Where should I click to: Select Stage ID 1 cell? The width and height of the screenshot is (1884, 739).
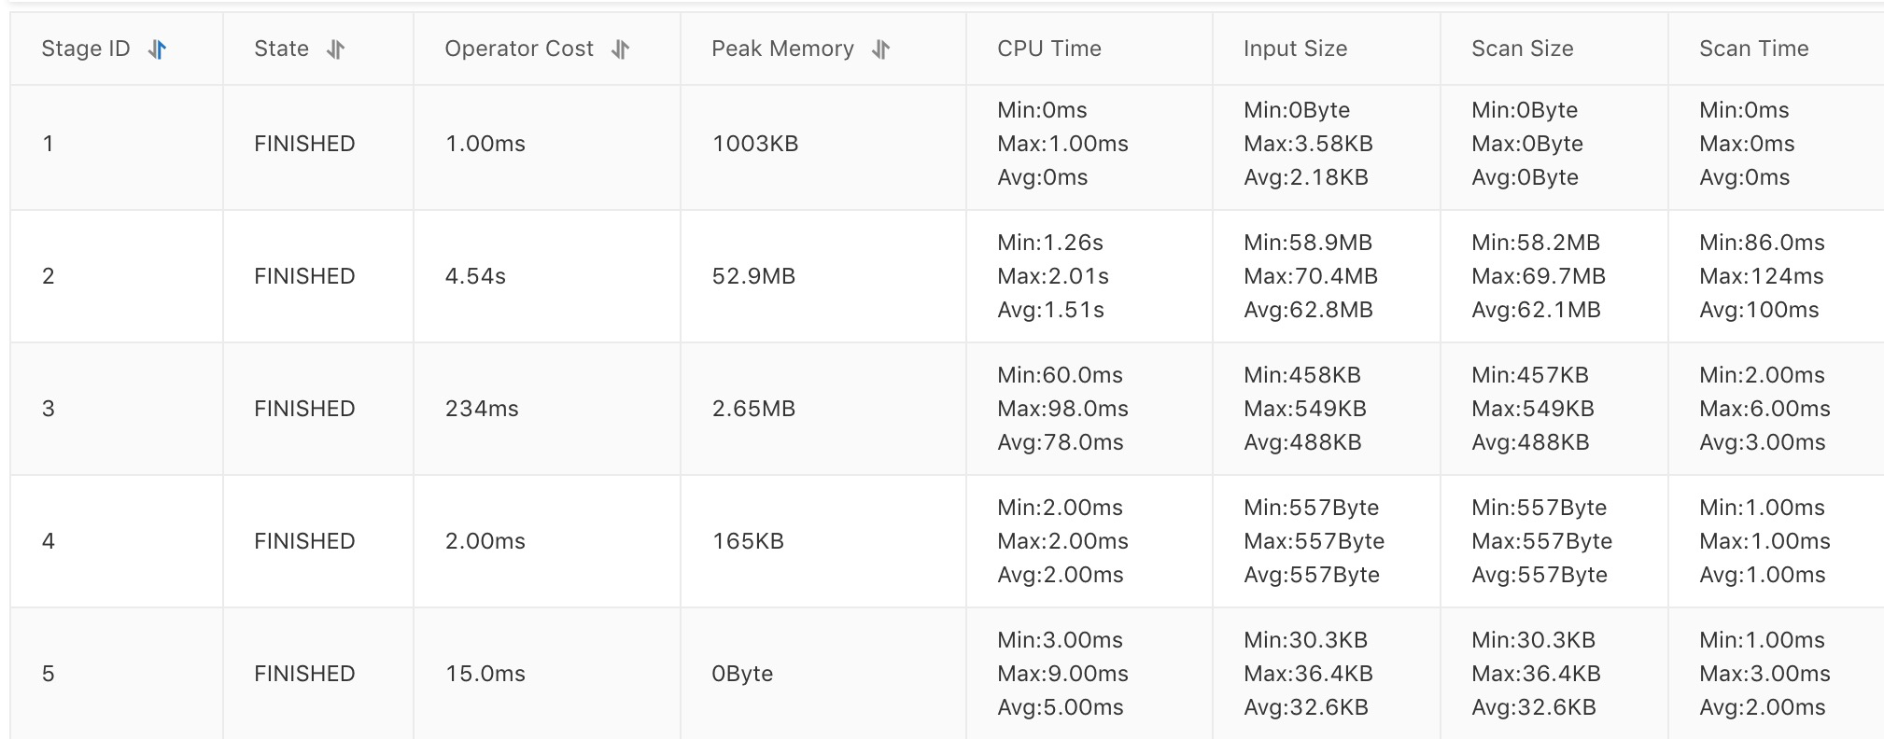[x=117, y=144]
